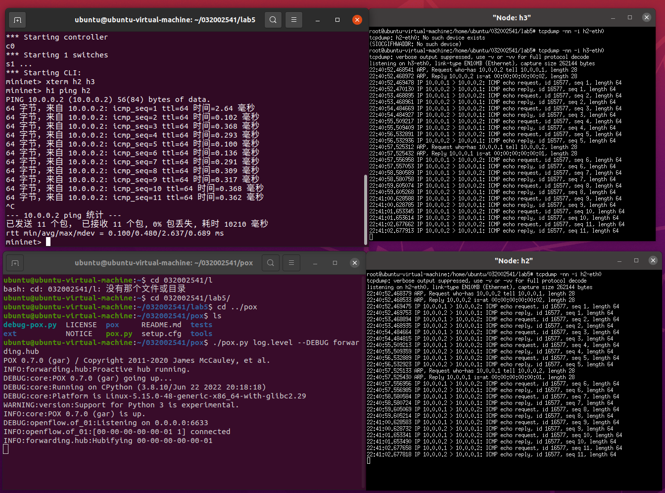The width and height of the screenshot is (665, 493).
Task: Click the "DEBUG:core:Running on CPython" line
Action: (x=135, y=387)
